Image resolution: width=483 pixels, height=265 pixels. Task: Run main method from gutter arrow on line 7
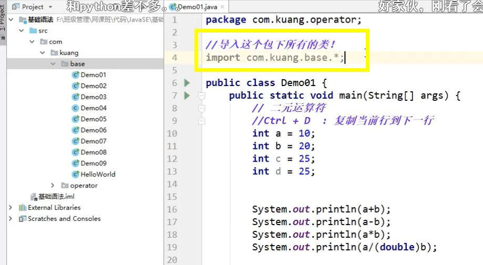[x=187, y=96]
